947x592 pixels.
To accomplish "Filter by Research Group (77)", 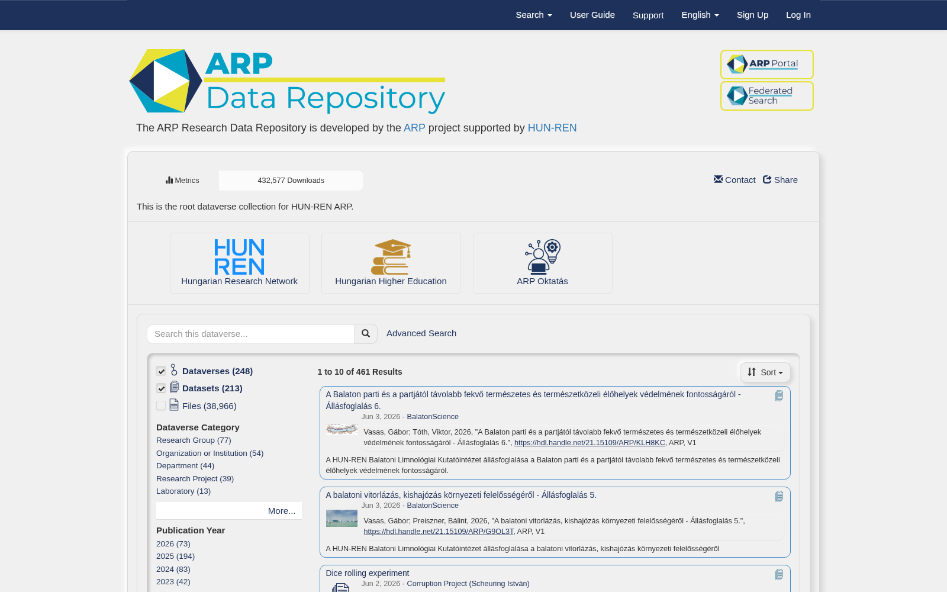I will tap(194, 440).
